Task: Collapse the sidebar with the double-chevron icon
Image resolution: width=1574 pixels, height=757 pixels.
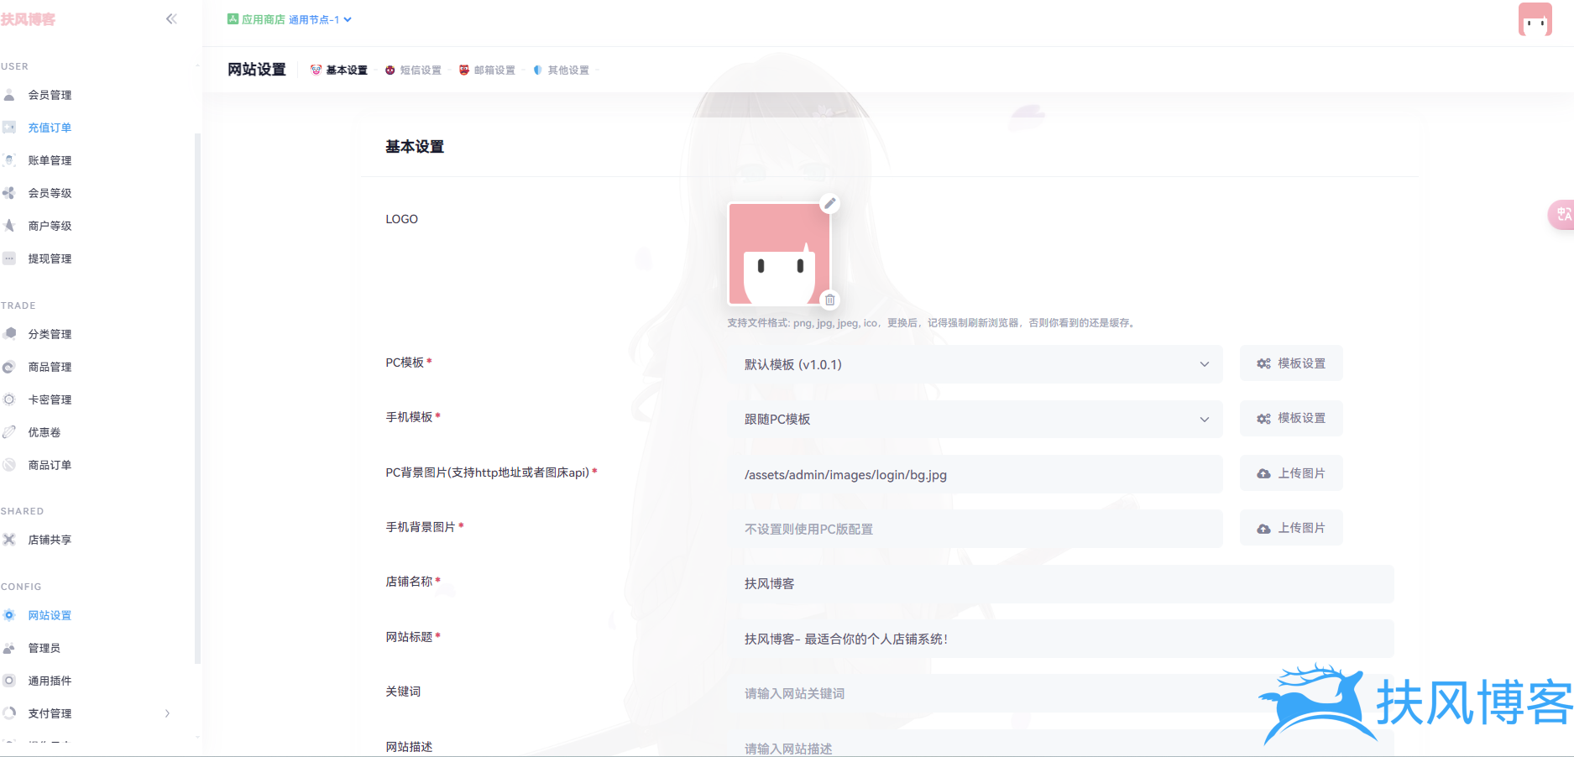Action: [171, 18]
